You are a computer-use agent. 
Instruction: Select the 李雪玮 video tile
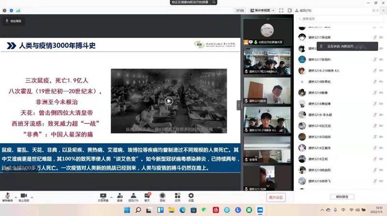(x=267, y=149)
